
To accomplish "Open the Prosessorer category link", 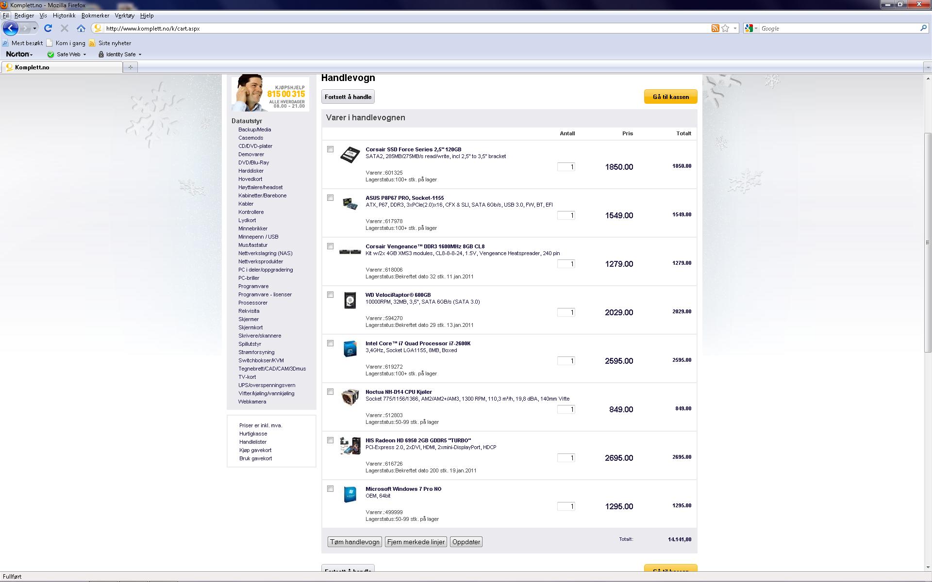I will pyautogui.click(x=253, y=303).
